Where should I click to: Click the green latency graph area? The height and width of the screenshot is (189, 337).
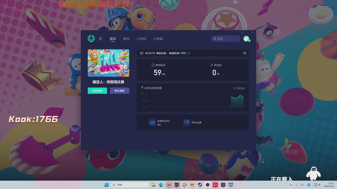tap(237, 101)
